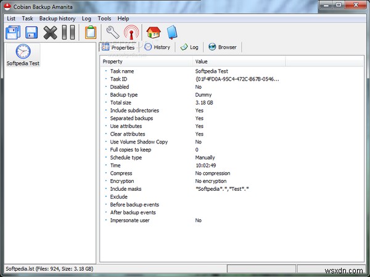The image size is (370, 277).
Task: Select the Total size property row
Action: pos(232,103)
